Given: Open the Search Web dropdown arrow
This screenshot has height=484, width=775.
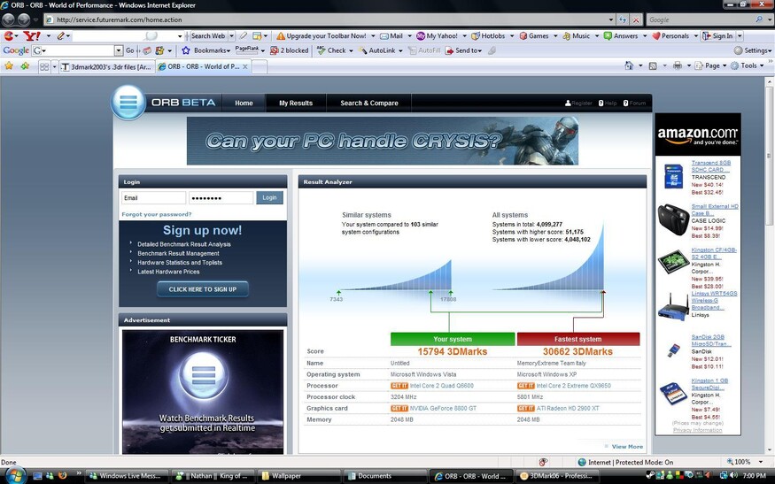Looking at the screenshot, I should click(231, 35).
